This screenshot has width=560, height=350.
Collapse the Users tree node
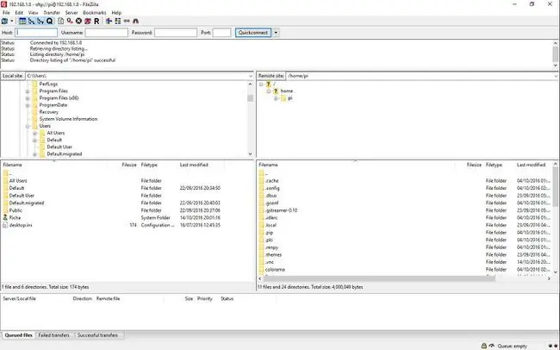point(28,126)
